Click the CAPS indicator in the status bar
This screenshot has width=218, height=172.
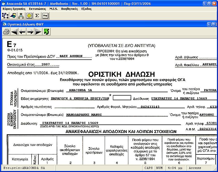click(x=148, y=168)
